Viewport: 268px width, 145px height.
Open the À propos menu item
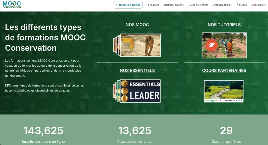[x=242, y=5]
